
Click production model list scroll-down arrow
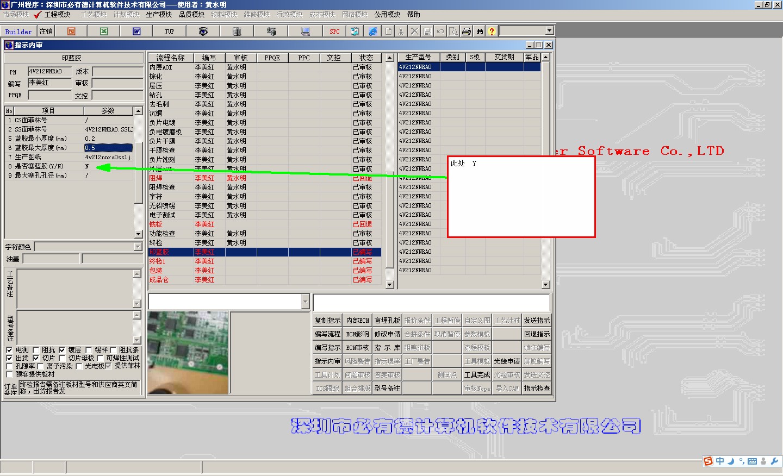546,285
